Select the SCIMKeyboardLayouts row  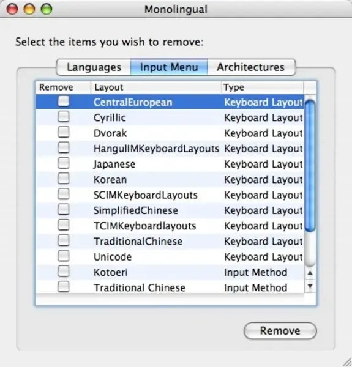pyautogui.click(x=170, y=195)
